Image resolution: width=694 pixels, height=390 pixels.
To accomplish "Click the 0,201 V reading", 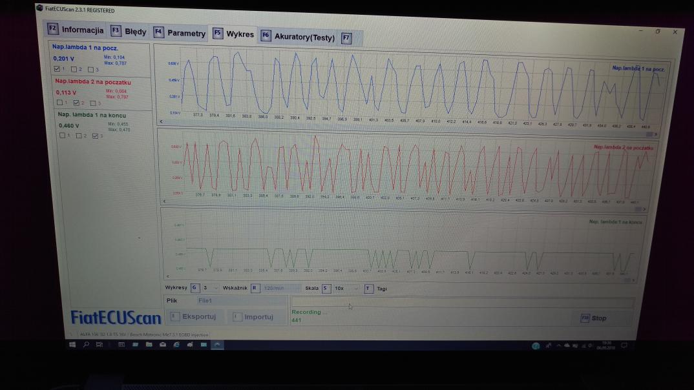I will [64, 58].
